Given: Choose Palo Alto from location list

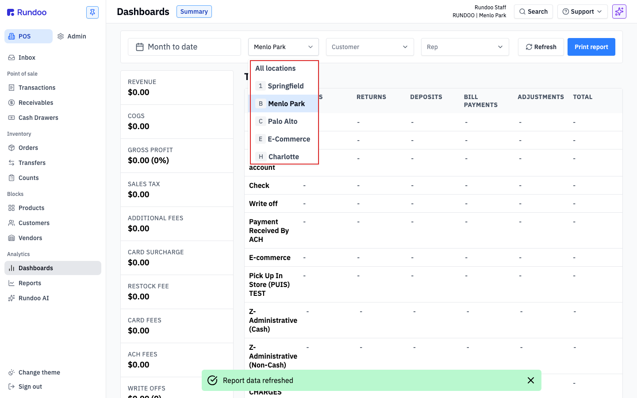Looking at the screenshot, I should tap(284, 121).
